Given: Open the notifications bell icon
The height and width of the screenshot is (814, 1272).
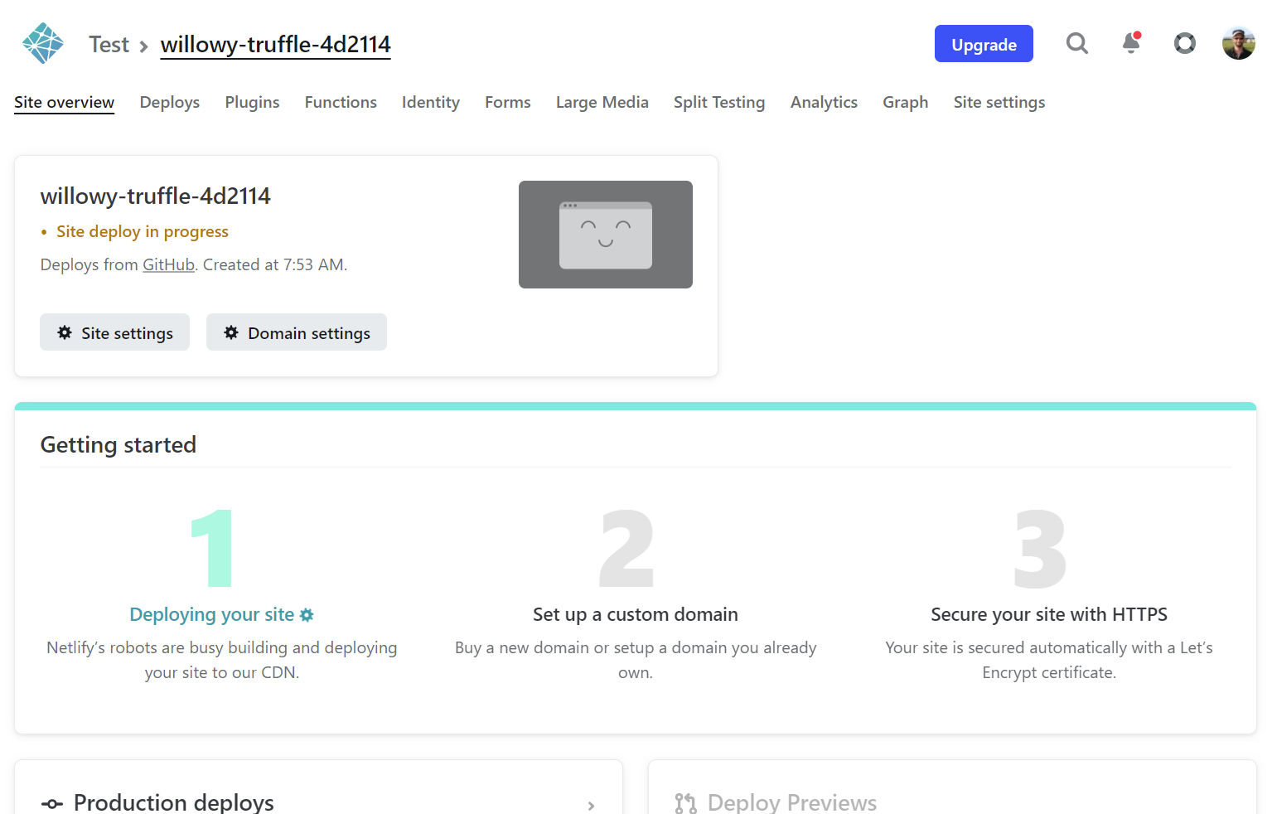Looking at the screenshot, I should coord(1131,43).
